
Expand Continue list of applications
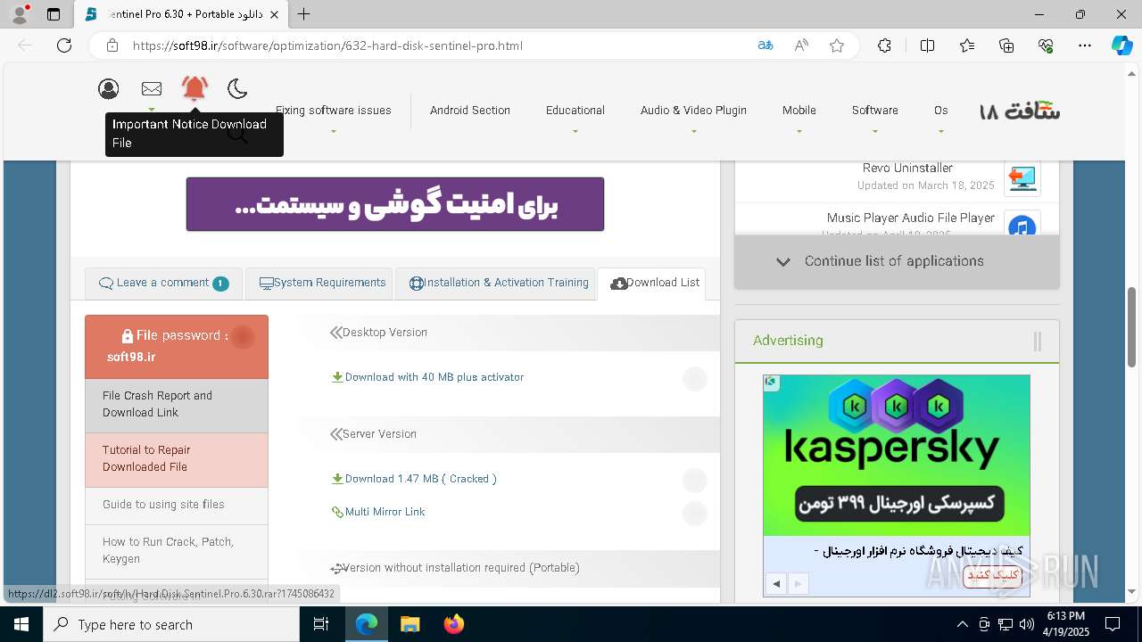[x=897, y=262]
